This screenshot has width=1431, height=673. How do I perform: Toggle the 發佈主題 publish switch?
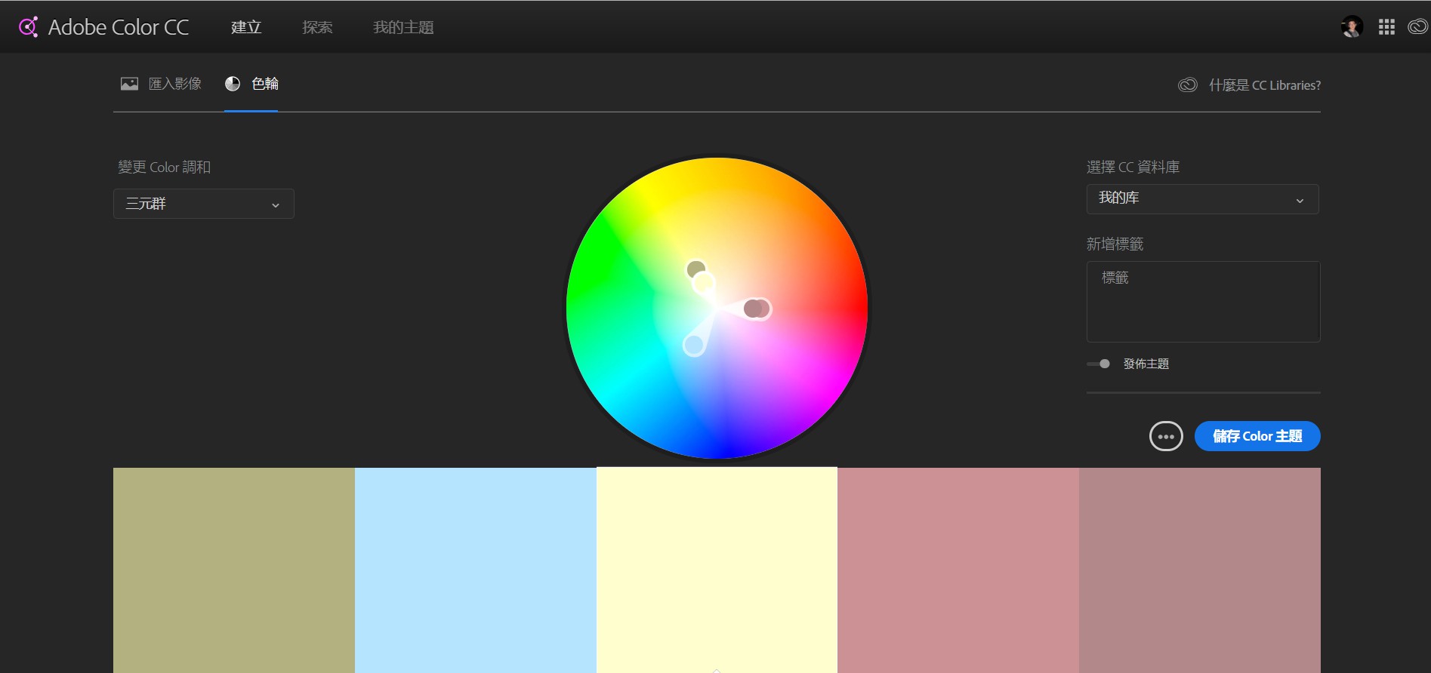1099,364
